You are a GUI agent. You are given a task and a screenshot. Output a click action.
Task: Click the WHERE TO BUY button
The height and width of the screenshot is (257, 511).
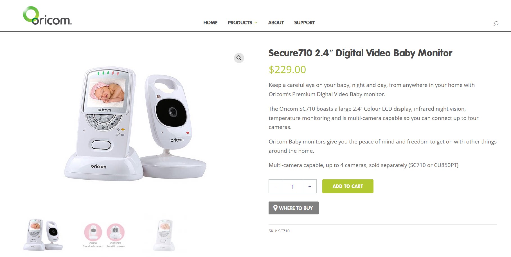pyautogui.click(x=294, y=208)
